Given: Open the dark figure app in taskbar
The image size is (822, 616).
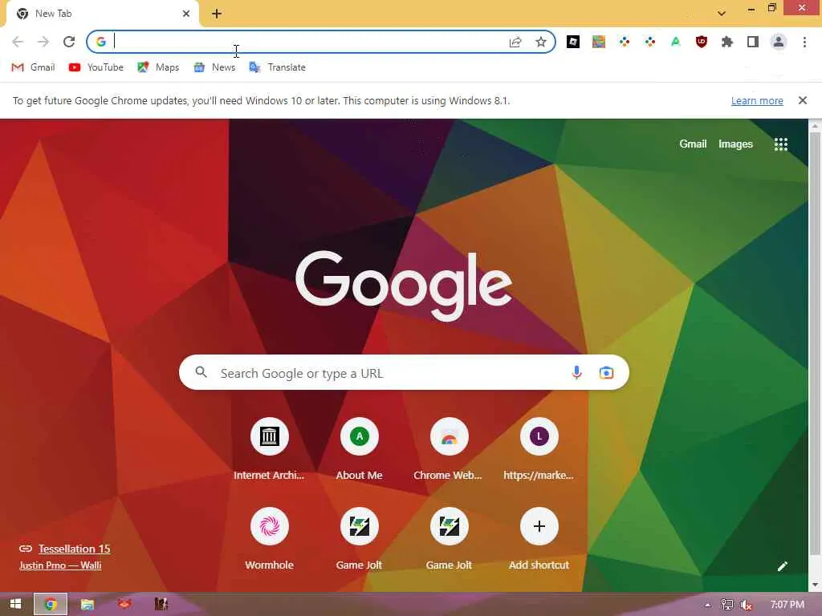Looking at the screenshot, I should click(x=161, y=604).
